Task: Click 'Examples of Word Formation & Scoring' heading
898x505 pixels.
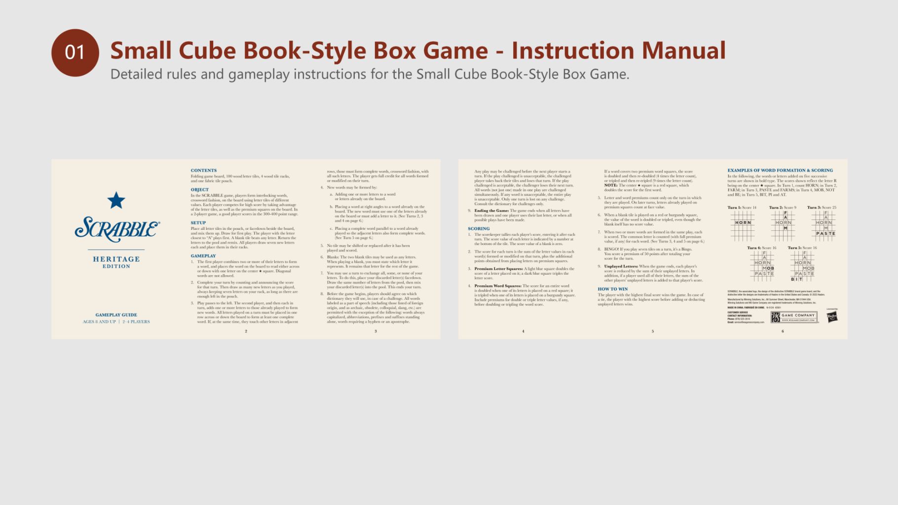Action: click(x=780, y=170)
